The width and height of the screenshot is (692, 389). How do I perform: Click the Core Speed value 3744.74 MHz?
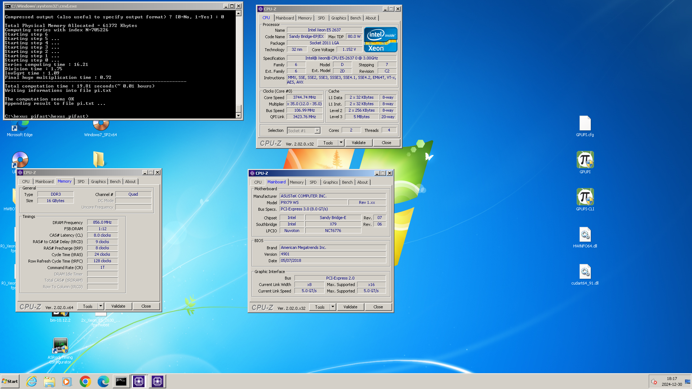pos(305,97)
